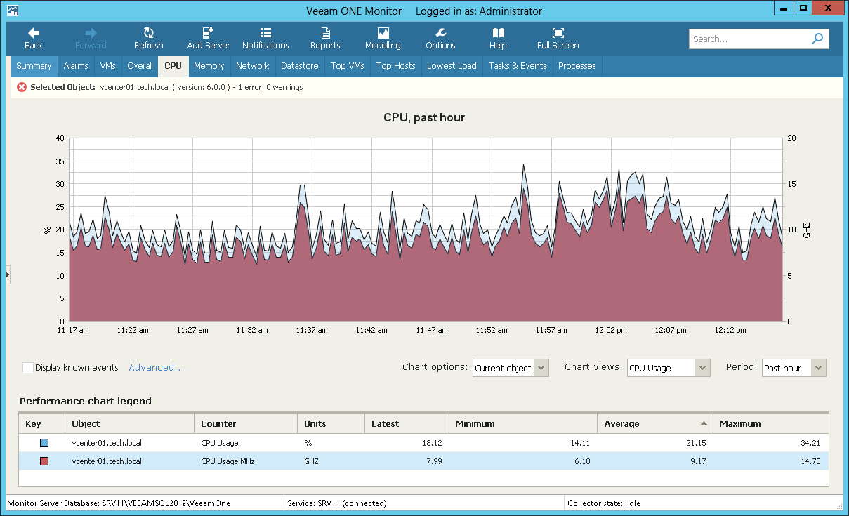Click the CPU, past hour chart title
Image resolution: width=849 pixels, height=516 pixels.
tap(424, 117)
